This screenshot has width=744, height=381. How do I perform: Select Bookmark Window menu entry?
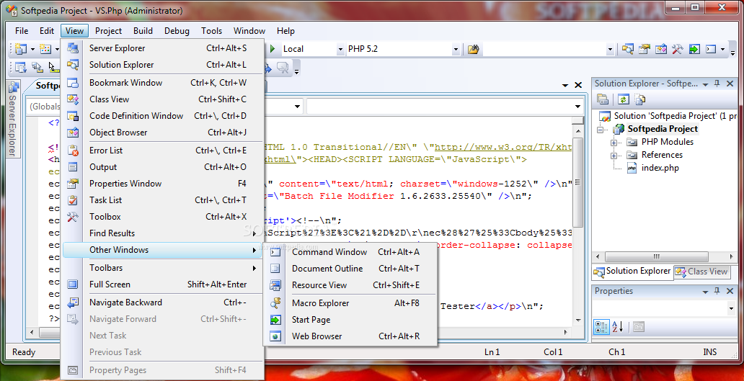point(162,83)
